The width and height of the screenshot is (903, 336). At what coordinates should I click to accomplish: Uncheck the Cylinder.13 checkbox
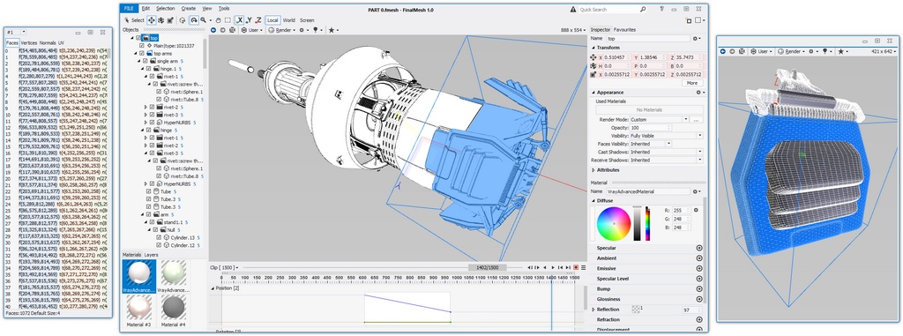click(x=159, y=237)
